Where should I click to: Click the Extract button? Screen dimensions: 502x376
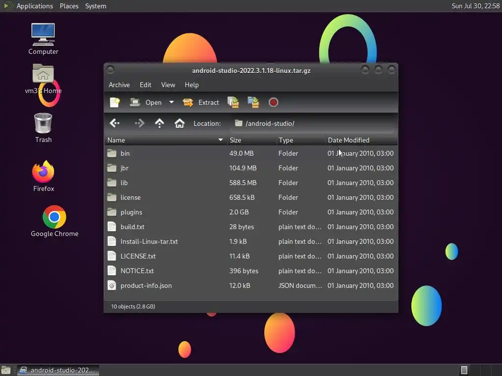(201, 102)
